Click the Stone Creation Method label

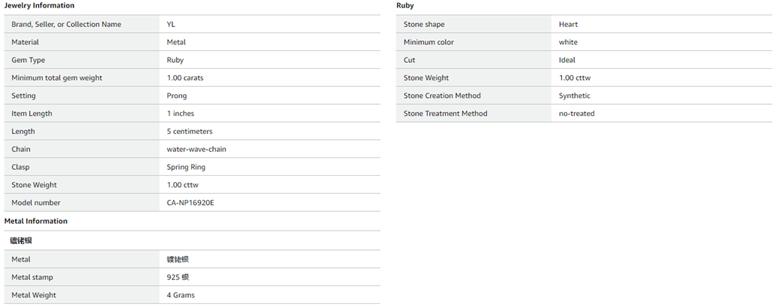[442, 96]
